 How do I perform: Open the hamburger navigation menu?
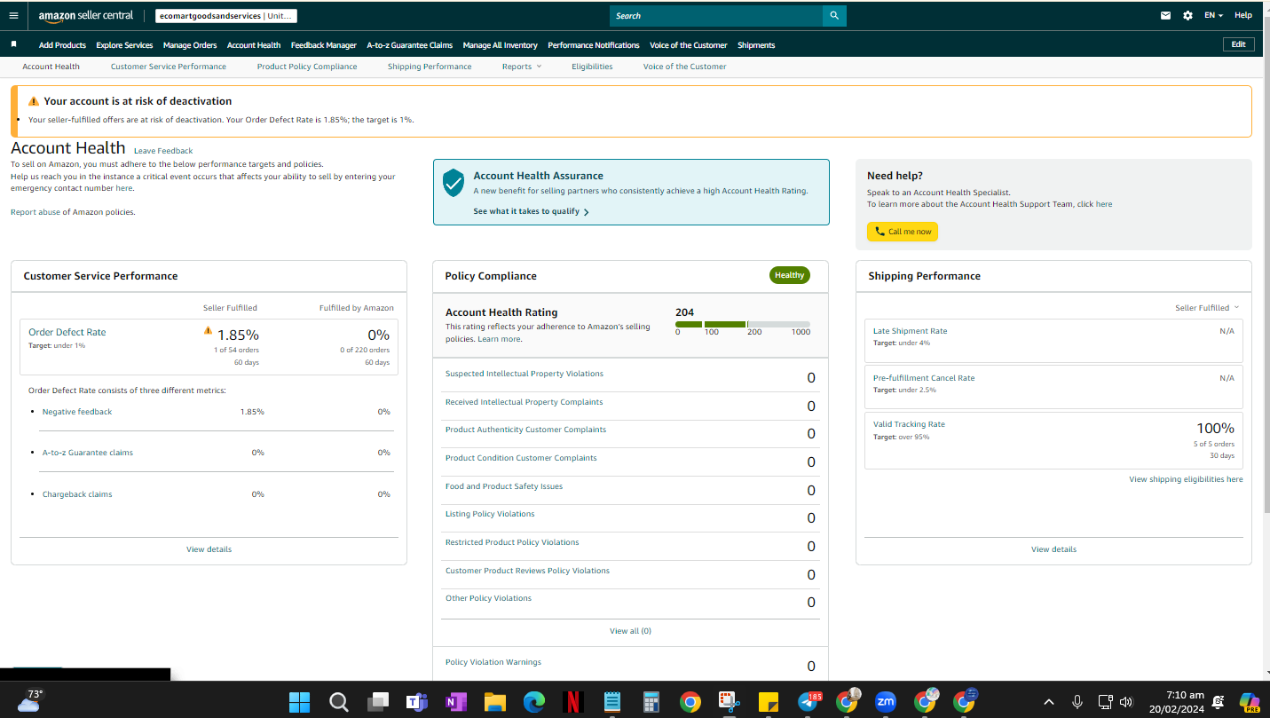coord(13,15)
